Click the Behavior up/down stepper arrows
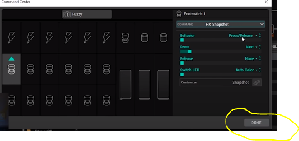The image size is (299, 141). (x=260, y=36)
